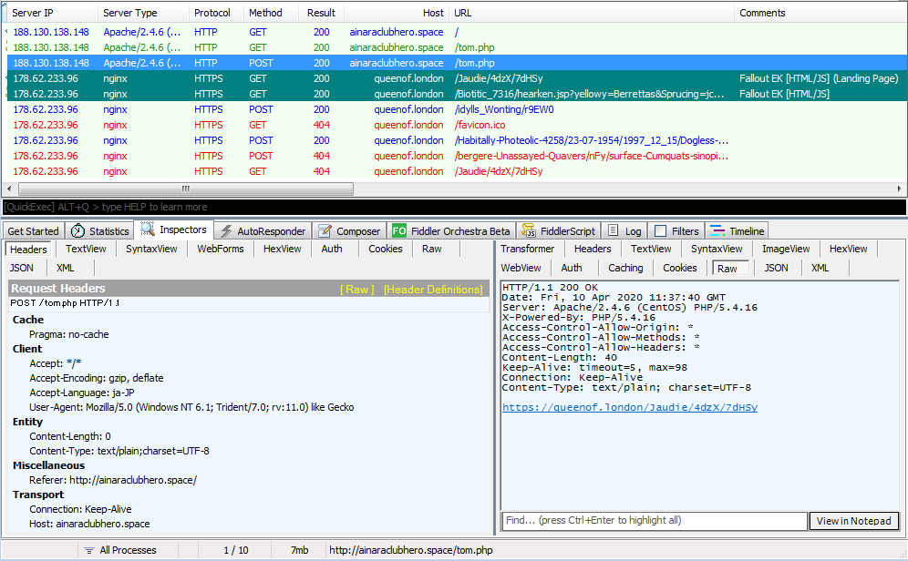The width and height of the screenshot is (908, 561).
Task: Click the Timeline bars icon
Action: tap(717, 230)
